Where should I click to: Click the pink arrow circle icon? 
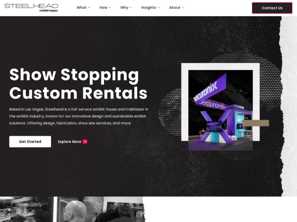click(x=85, y=142)
